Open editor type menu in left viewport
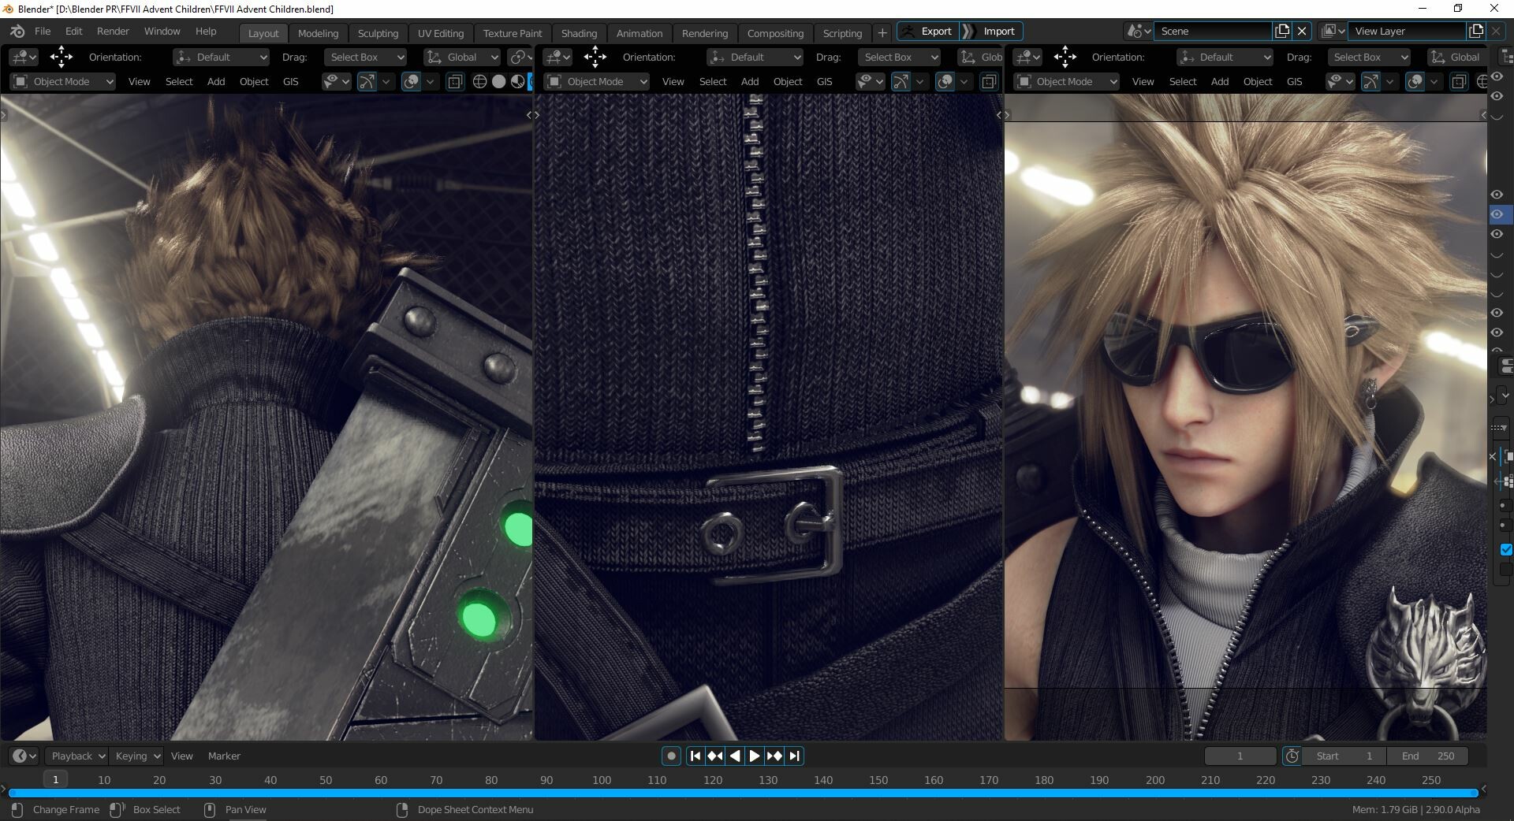Screen dimensions: 1514x821 (x=24, y=57)
